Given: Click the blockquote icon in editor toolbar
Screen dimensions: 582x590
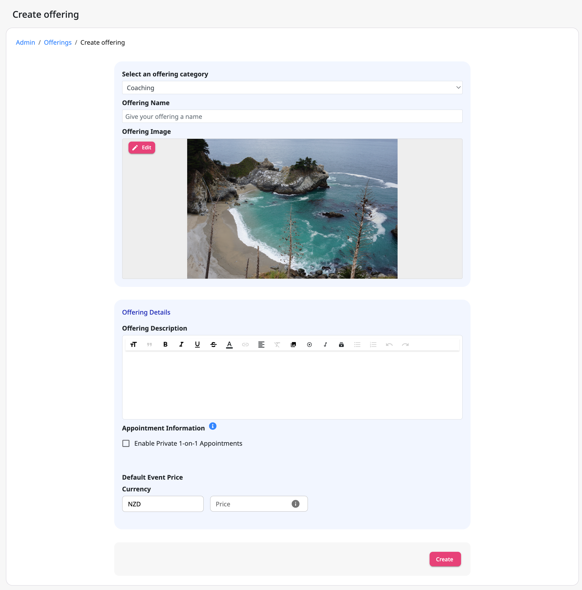Looking at the screenshot, I should [149, 345].
